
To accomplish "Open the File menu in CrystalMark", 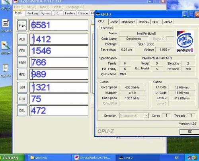I will point(19,7).
